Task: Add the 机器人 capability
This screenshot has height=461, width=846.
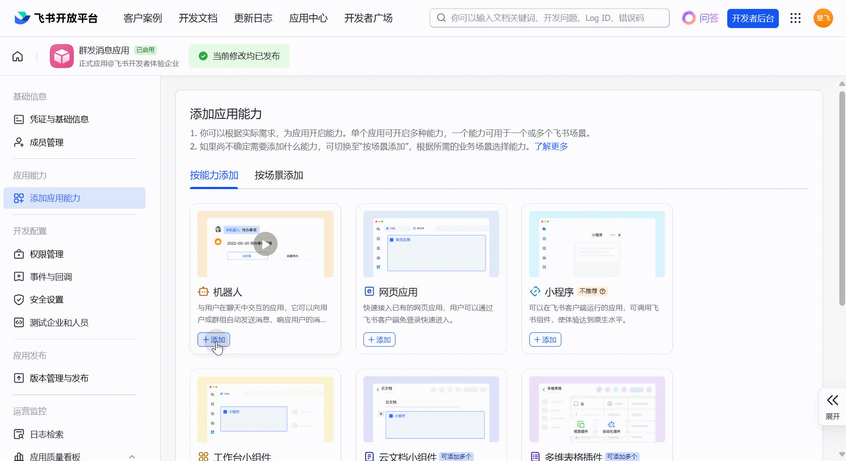Action: coord(214,340)
